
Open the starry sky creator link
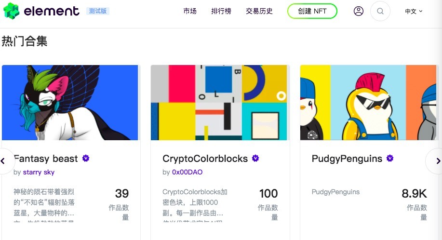point(39,172)
